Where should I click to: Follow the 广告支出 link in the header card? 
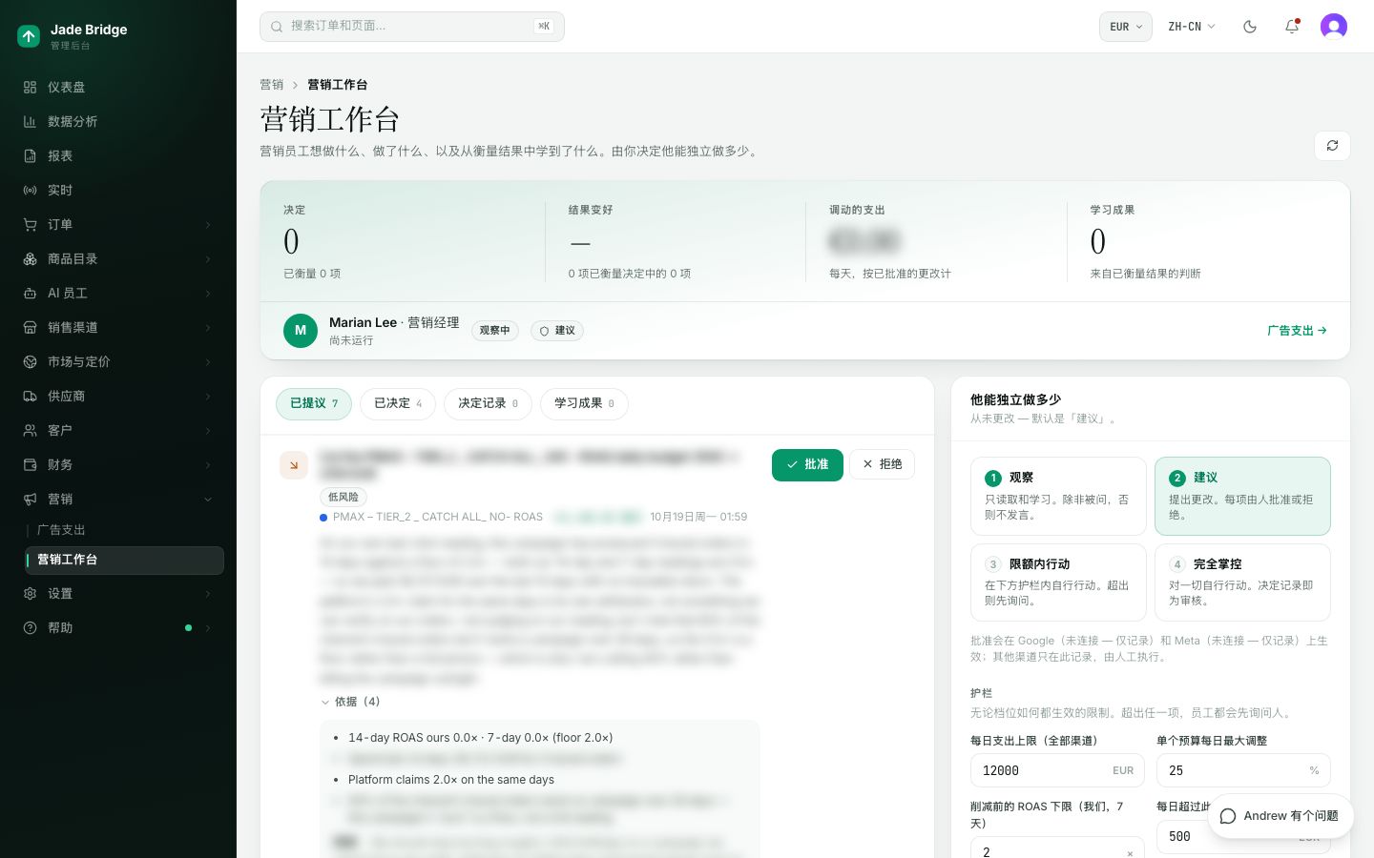pos(1297,331)
